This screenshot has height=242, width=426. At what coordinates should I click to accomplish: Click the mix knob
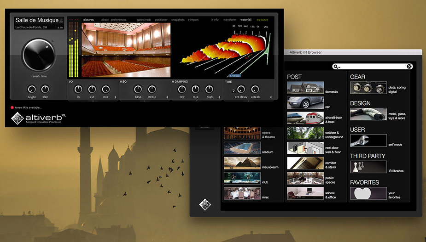[105, 89]
